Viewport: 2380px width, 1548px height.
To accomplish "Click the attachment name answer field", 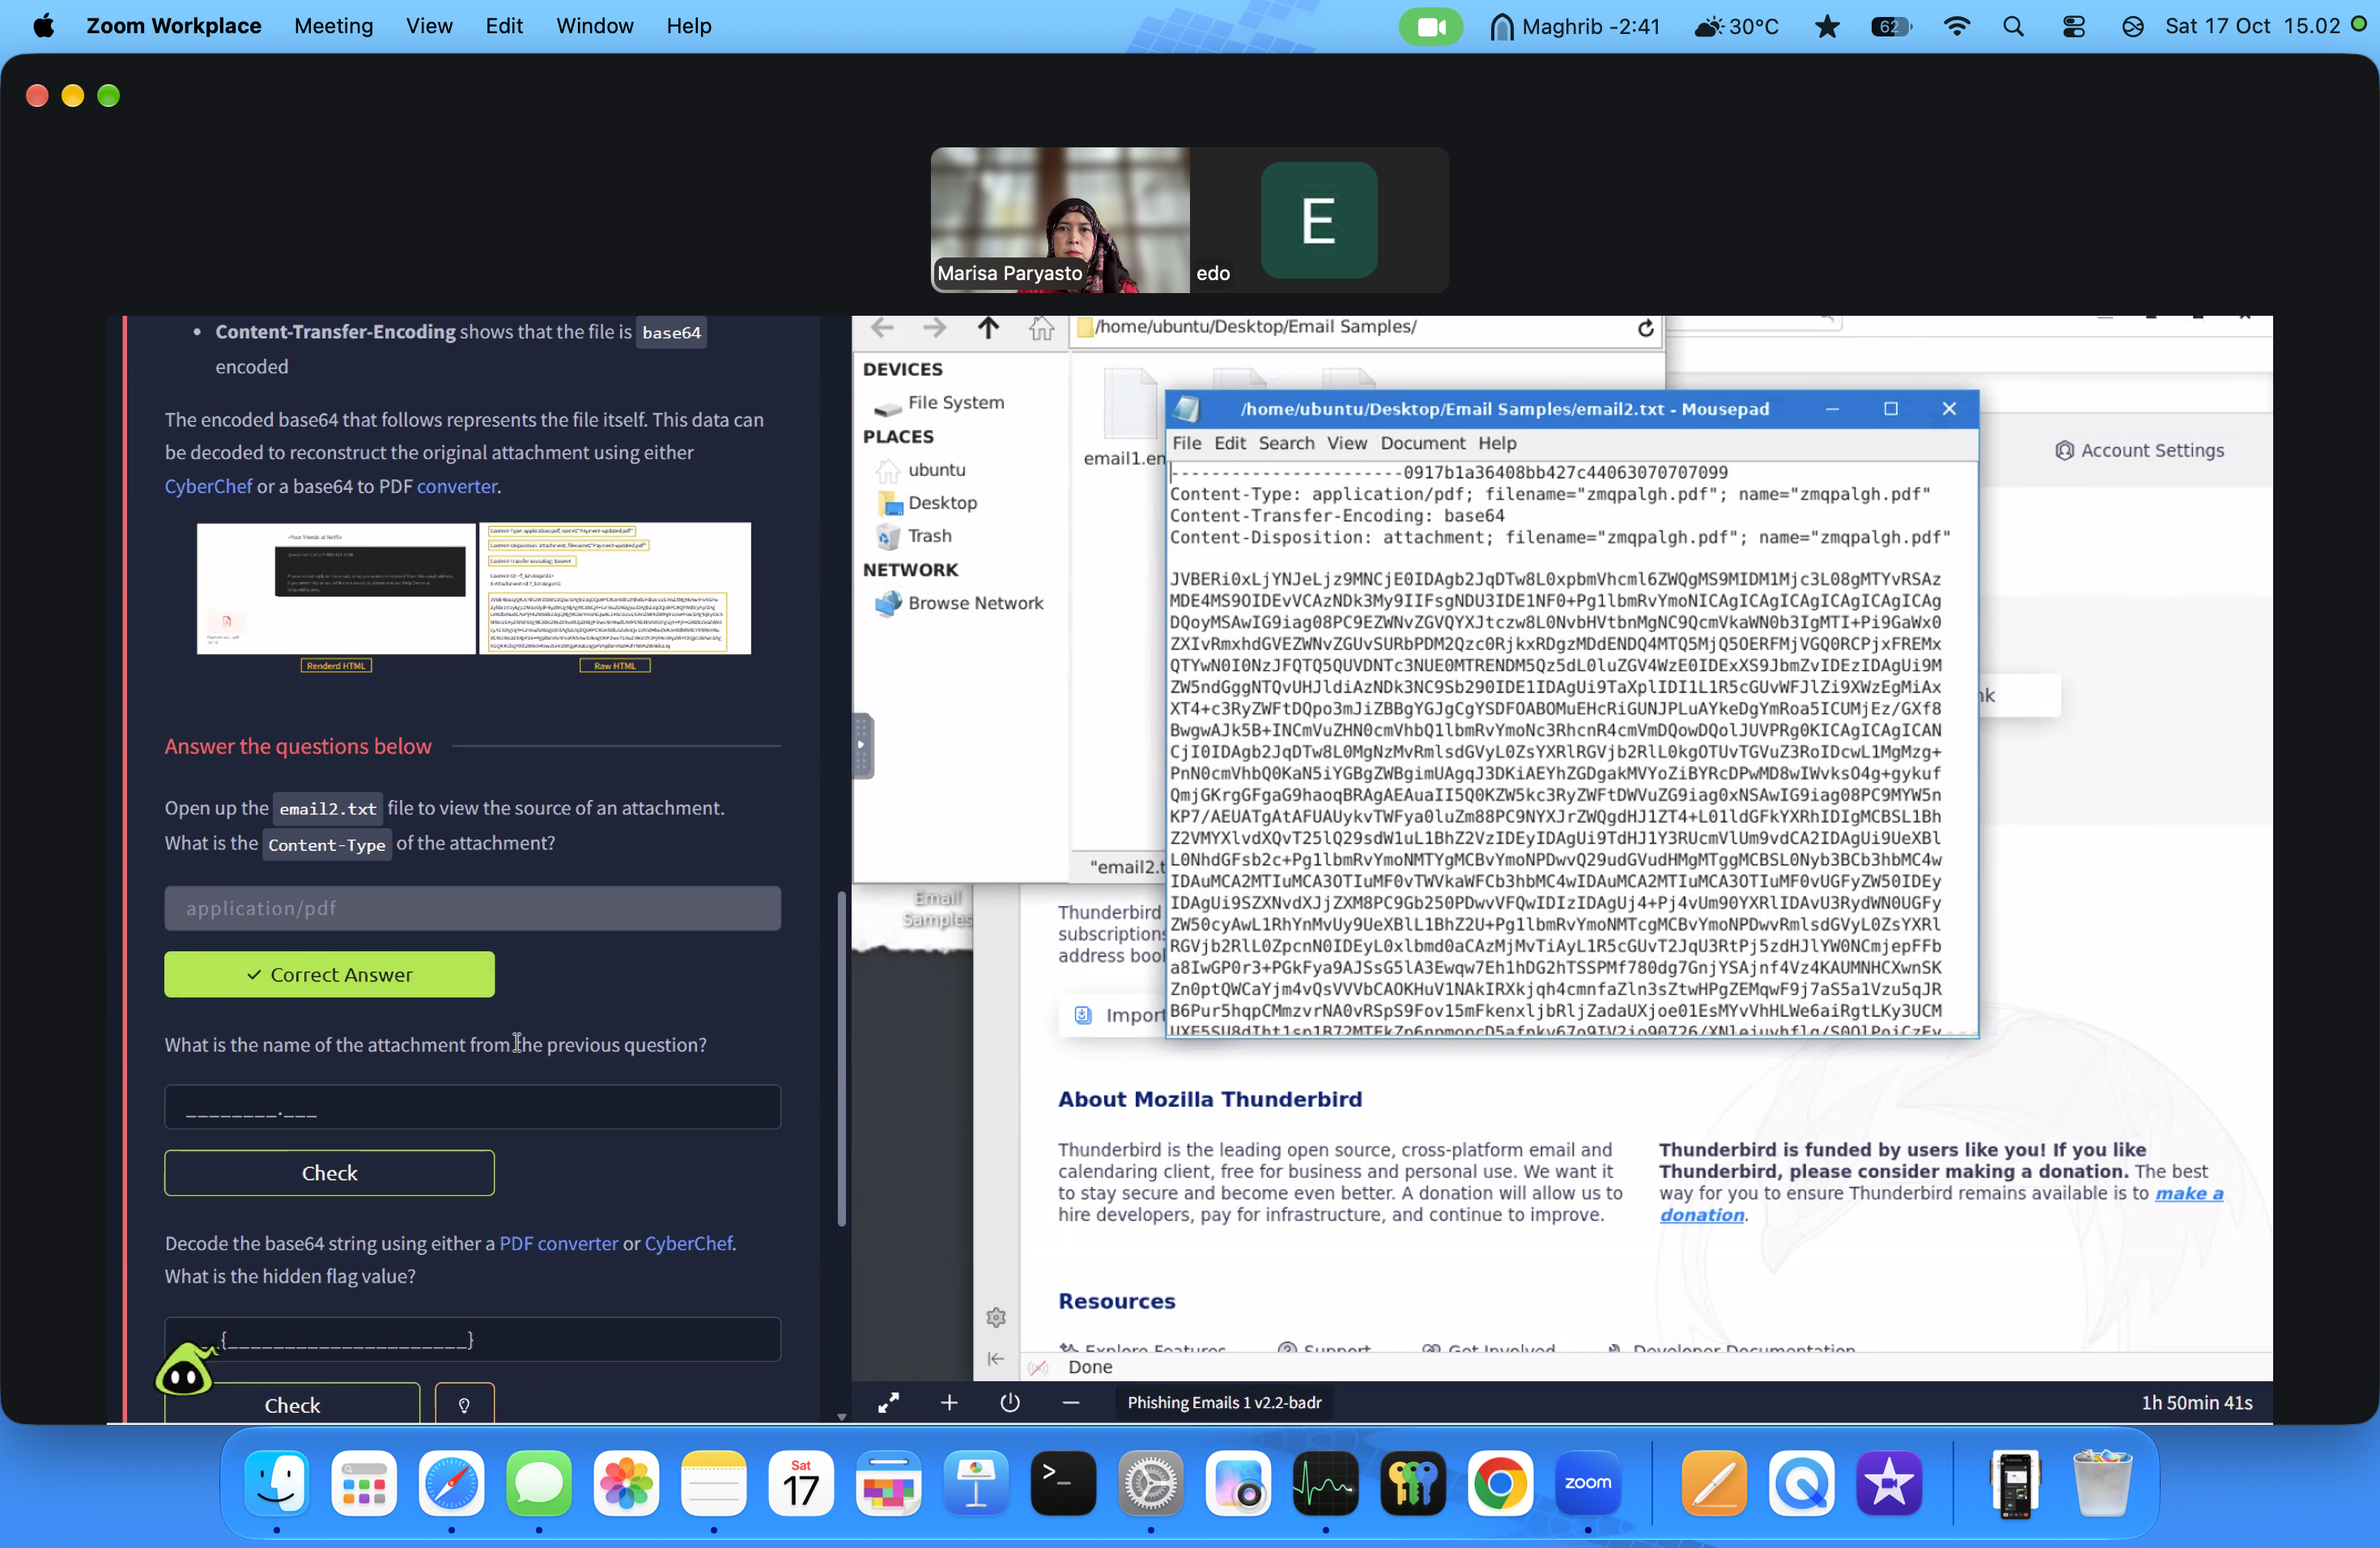I will coord(472,1107).
